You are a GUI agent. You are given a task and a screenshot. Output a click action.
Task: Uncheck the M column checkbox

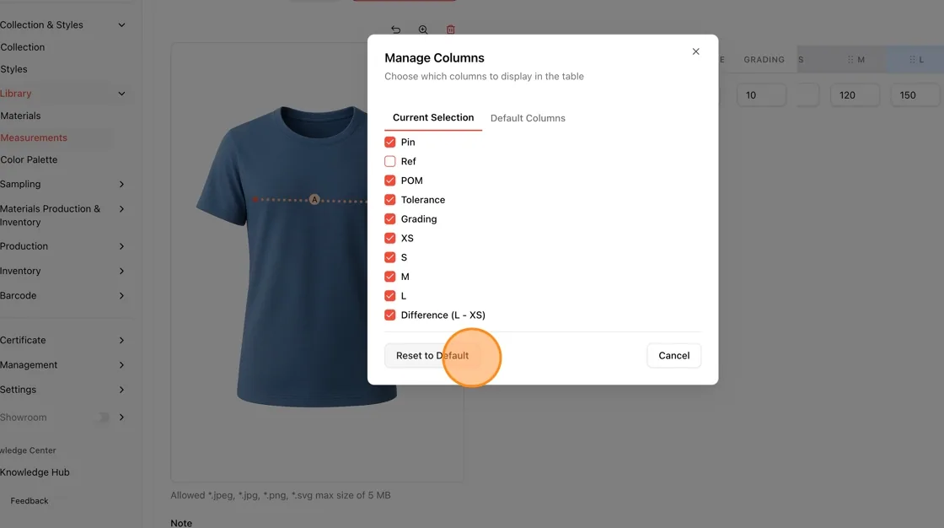click(390, 277)
